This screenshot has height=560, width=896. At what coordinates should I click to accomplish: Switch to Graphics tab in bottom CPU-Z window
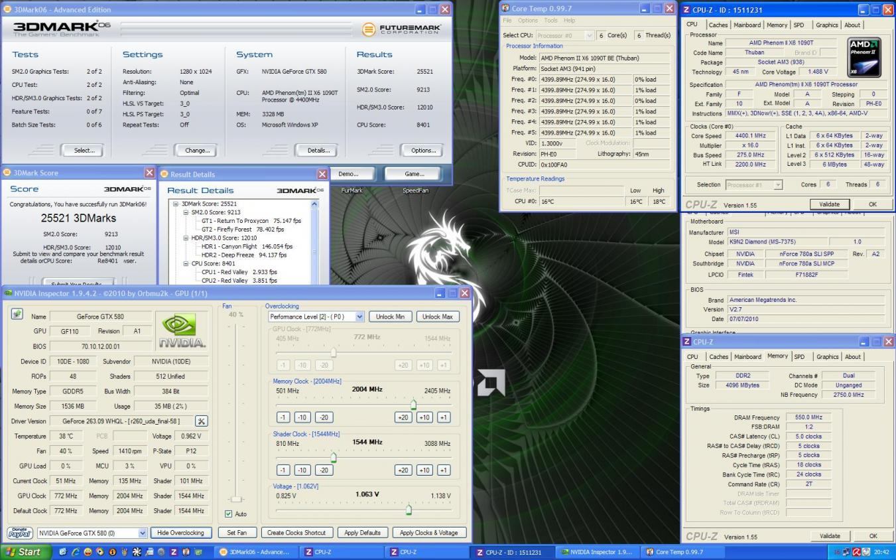(x=827, y=356)
